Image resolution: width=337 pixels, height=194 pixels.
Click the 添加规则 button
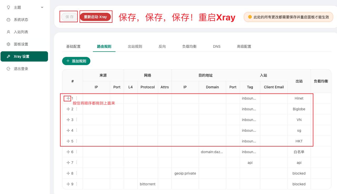tap(76, 61)
